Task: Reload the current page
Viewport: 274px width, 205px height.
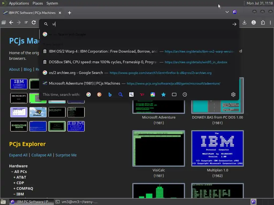Action: (34, 22)
